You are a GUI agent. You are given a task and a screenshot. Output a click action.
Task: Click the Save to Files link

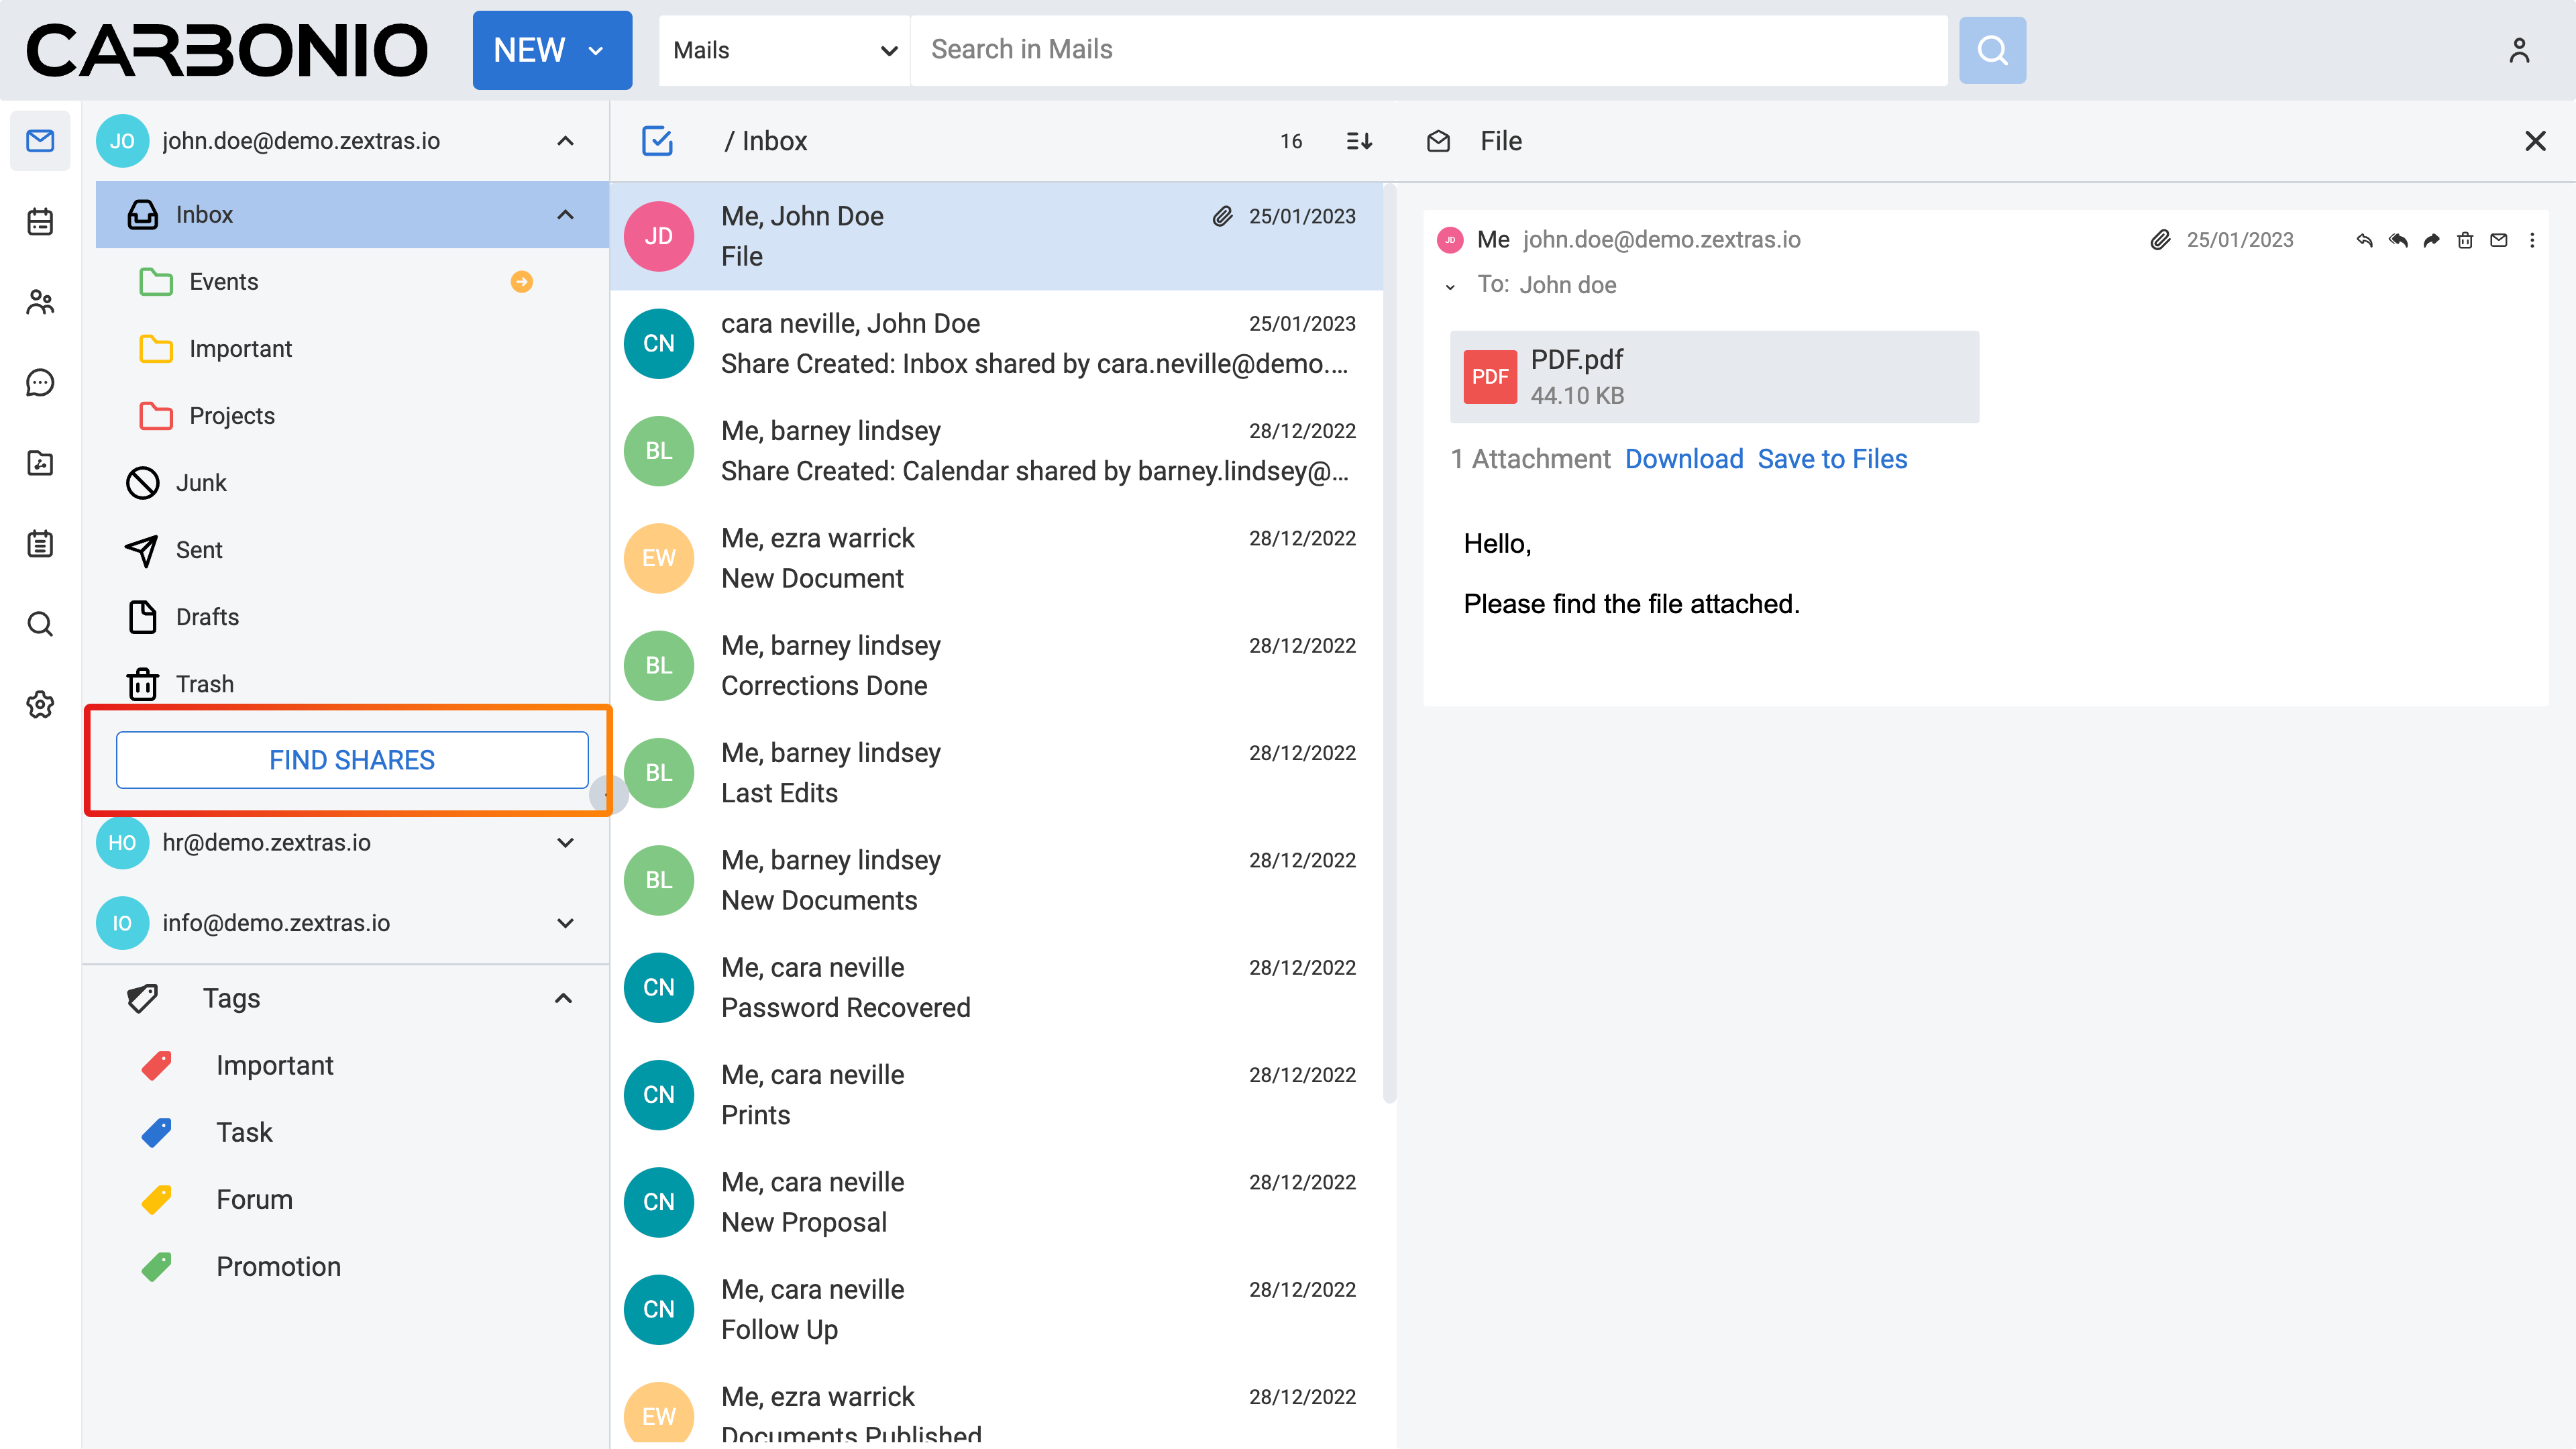[1832, 459]
